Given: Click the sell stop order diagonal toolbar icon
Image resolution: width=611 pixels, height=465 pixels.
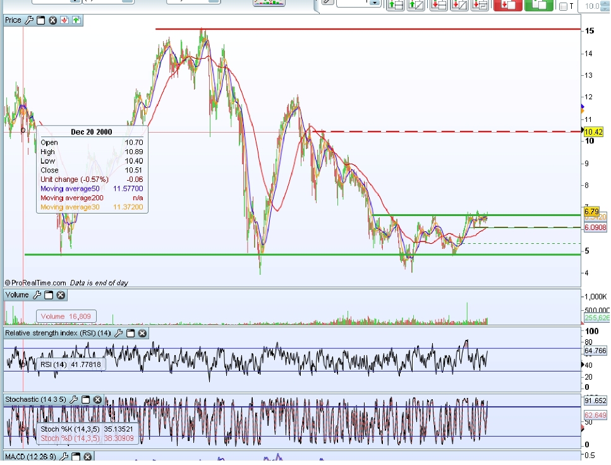Looking at the screenshot, I should [x=459, y=4].
